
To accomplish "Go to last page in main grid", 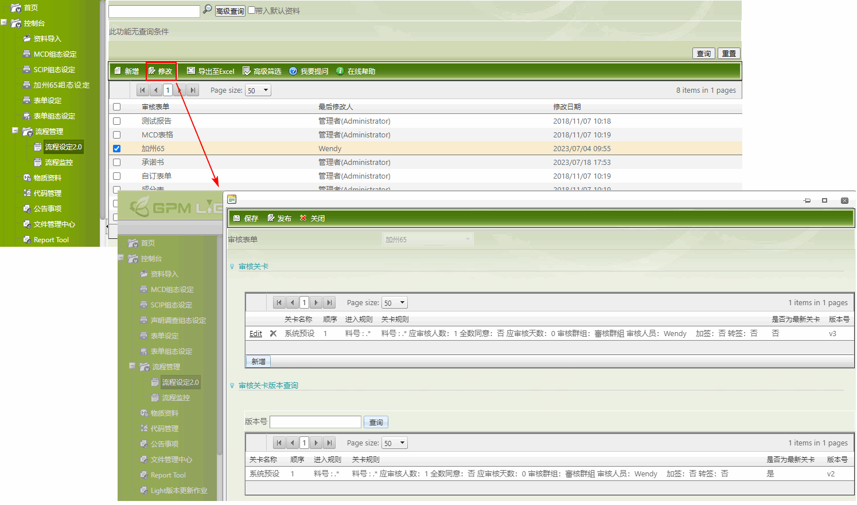I will [193, 90].
